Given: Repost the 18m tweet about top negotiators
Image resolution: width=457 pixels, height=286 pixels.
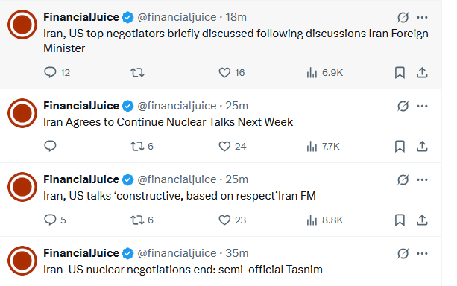Looking at the screenshot, I should tap(137, 72).
